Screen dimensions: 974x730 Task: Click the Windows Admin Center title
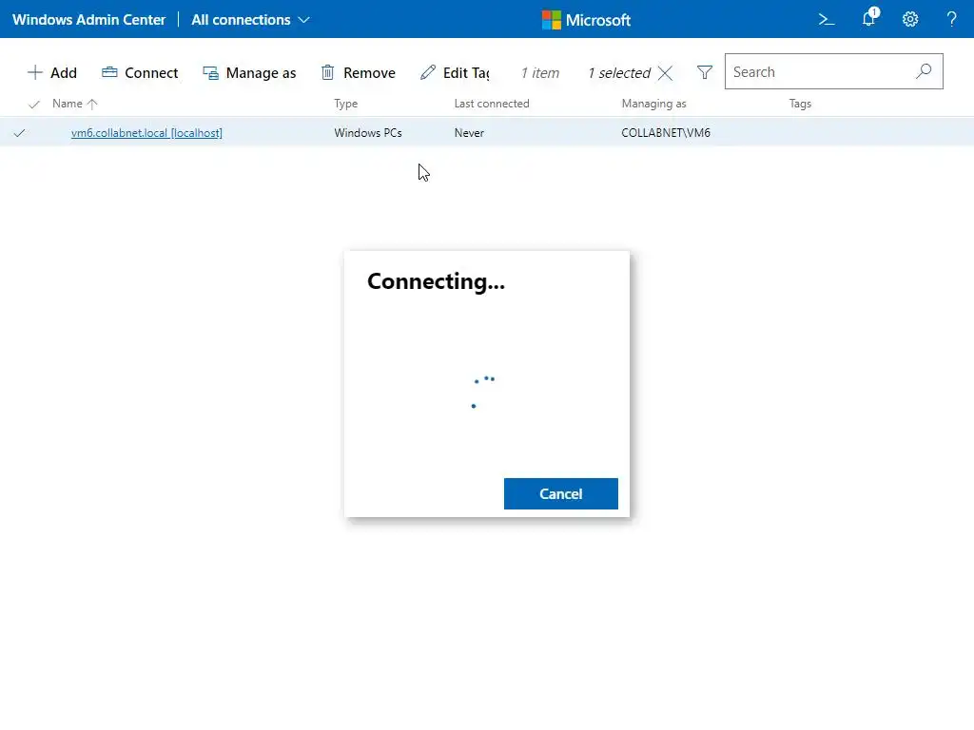pyautogui.click(x=88, y=20)
